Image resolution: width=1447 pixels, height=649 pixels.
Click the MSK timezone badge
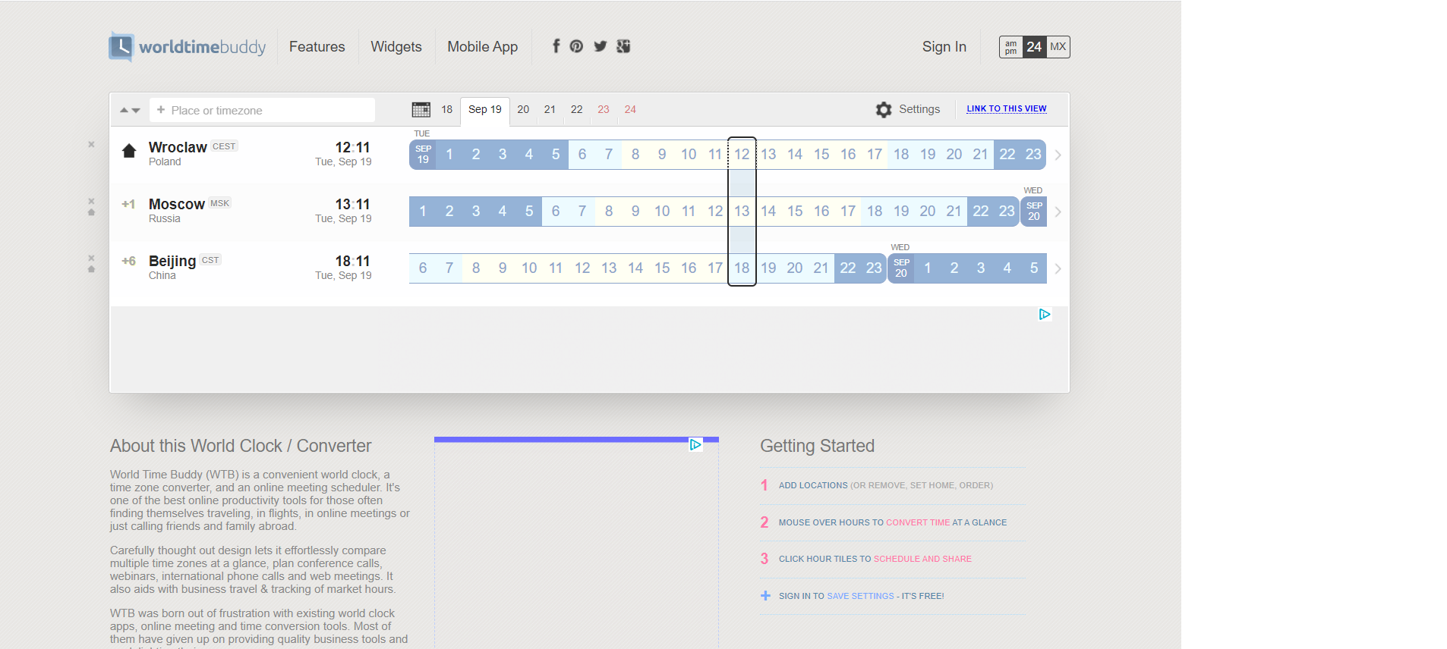[220, 203]
